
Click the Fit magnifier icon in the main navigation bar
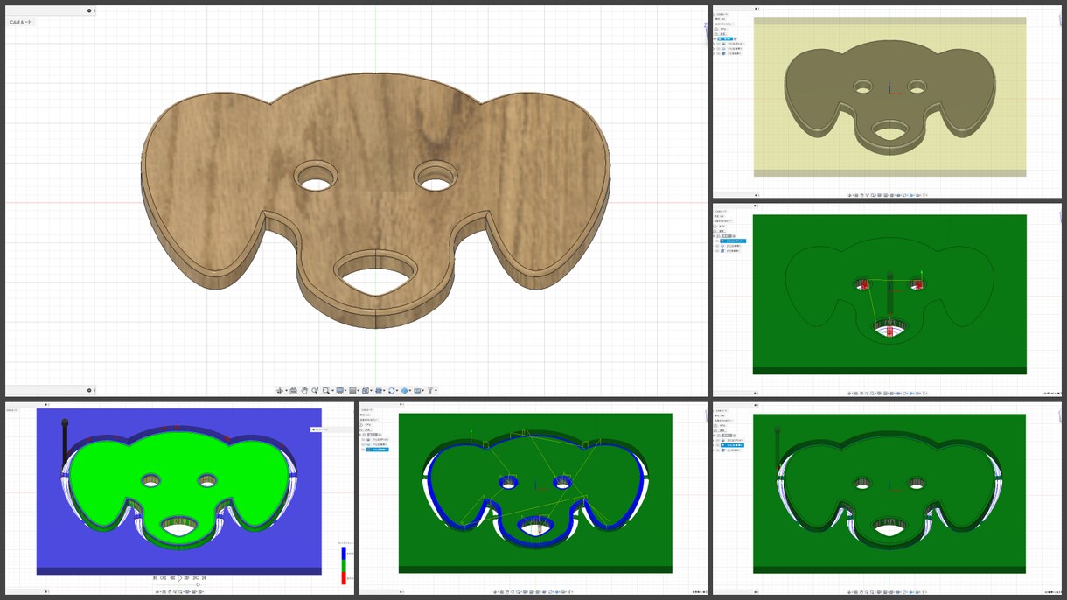click(325, 391)
